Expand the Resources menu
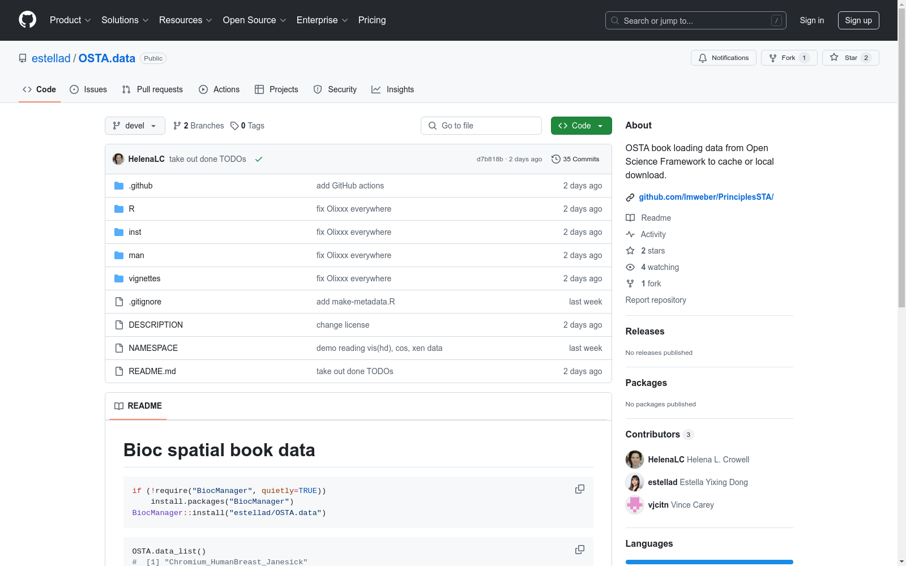The width and height of the screenshot is (906, 566). click(x=186, y=20)
